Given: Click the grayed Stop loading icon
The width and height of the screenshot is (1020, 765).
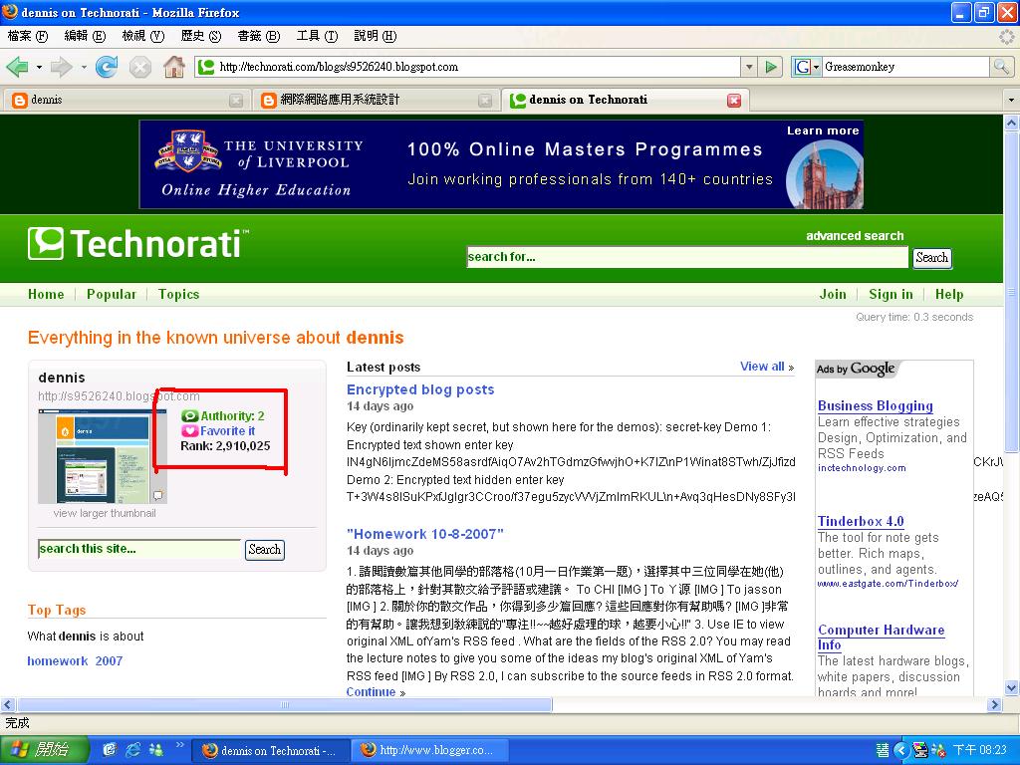Looking at the screenshot, I should click(x=139, y=67).
